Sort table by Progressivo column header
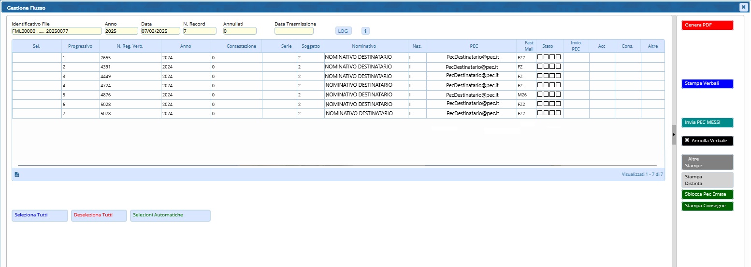Screen dimensions: 751x267 click(x=80, y=46)
